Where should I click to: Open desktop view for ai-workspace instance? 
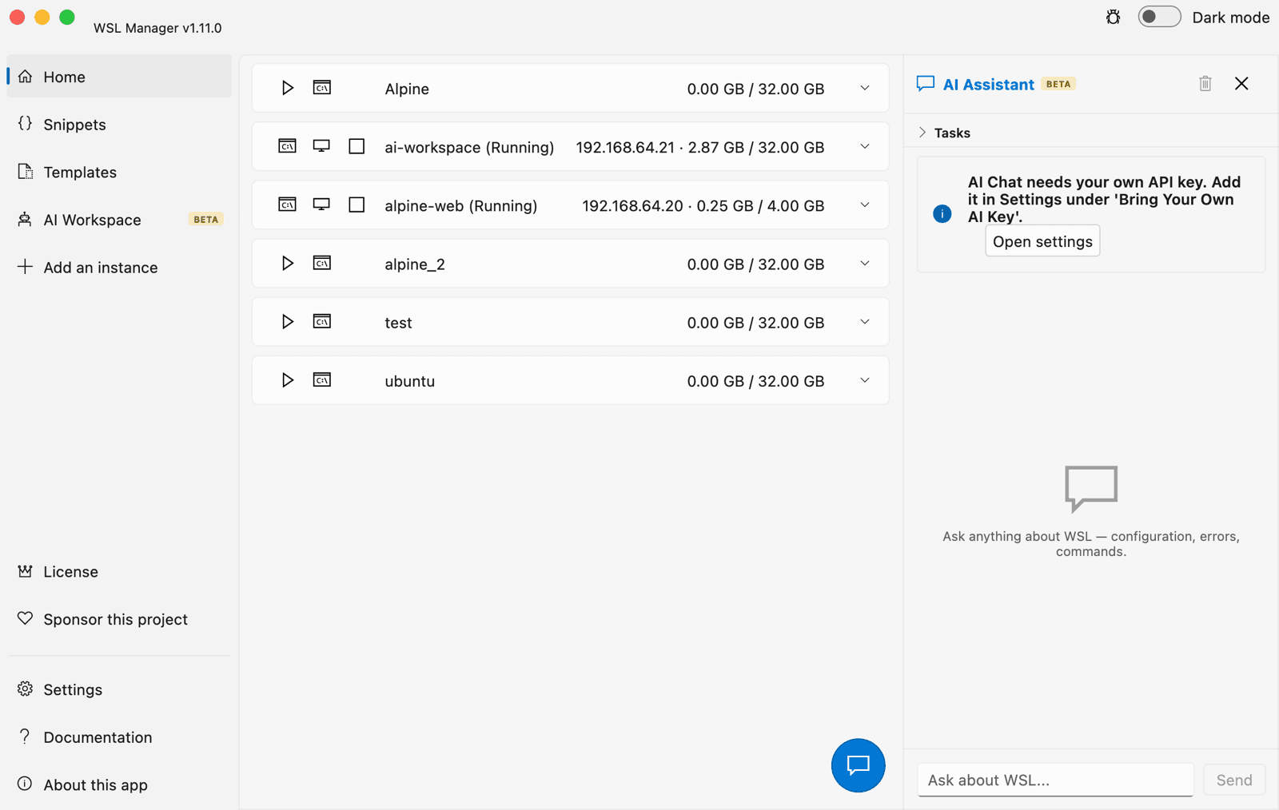[321, 146]
